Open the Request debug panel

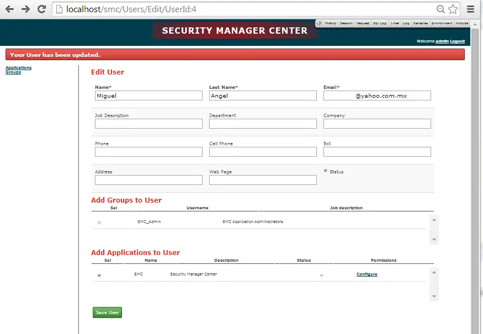pyautogui.click(x=363, y=23)
